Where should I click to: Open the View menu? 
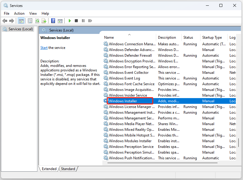tap(33, 13)
